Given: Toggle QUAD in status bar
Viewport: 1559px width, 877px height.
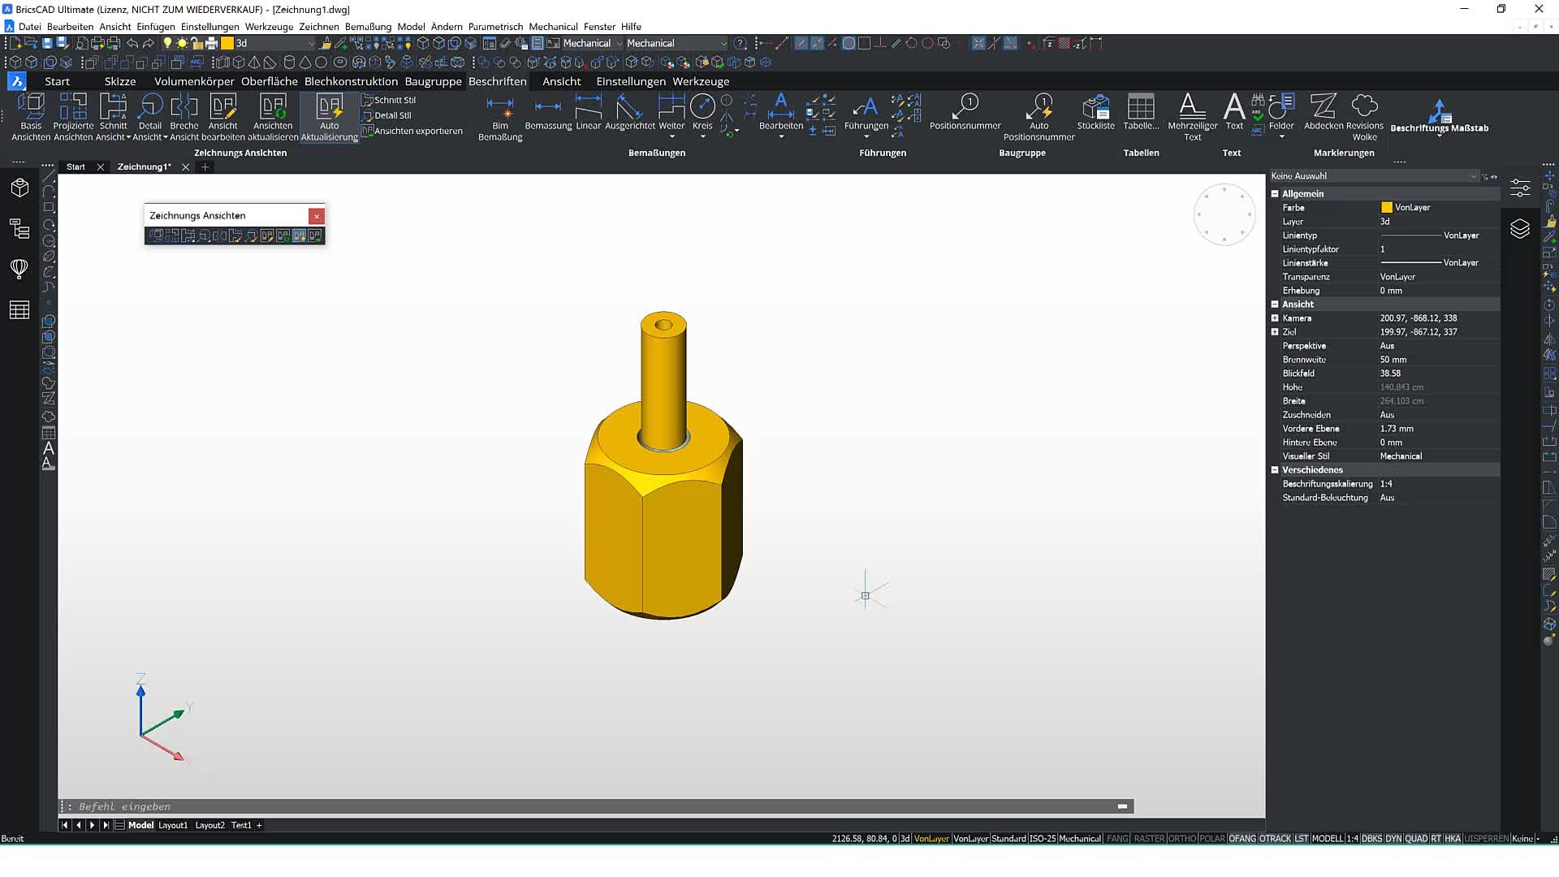Looking at the screenshot, I should click(1416, 839).
